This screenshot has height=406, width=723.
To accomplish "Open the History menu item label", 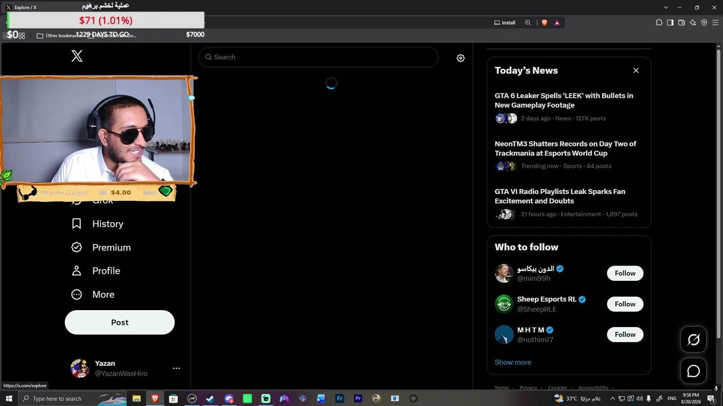I will pos(108,224).
